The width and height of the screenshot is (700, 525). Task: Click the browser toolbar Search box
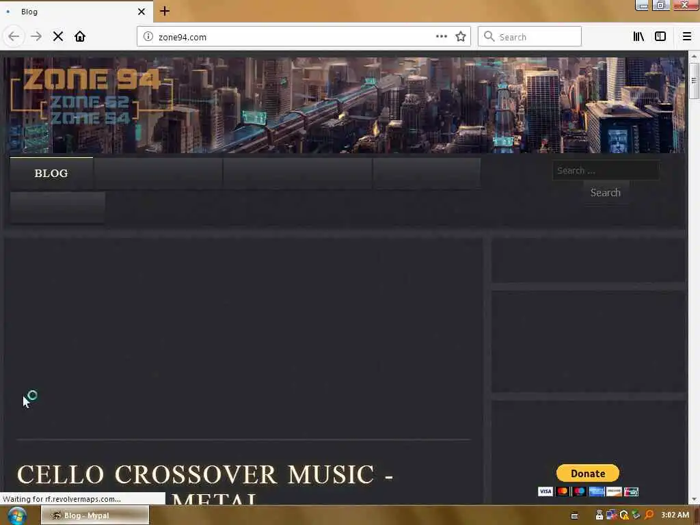(x=530, y=37)
